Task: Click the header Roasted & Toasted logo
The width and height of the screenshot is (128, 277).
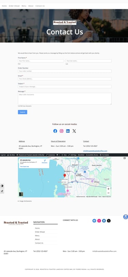Action: pos(65,23)
